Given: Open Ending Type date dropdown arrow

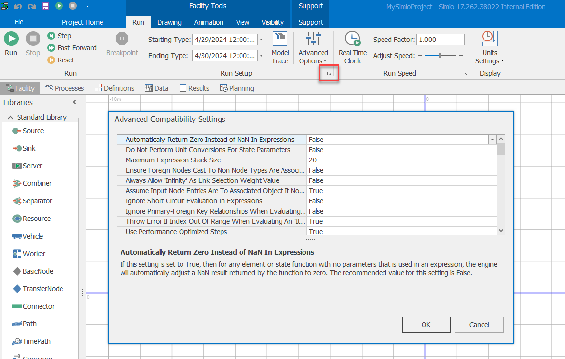Looking at the screenshot, I should [x=262, y=56].
